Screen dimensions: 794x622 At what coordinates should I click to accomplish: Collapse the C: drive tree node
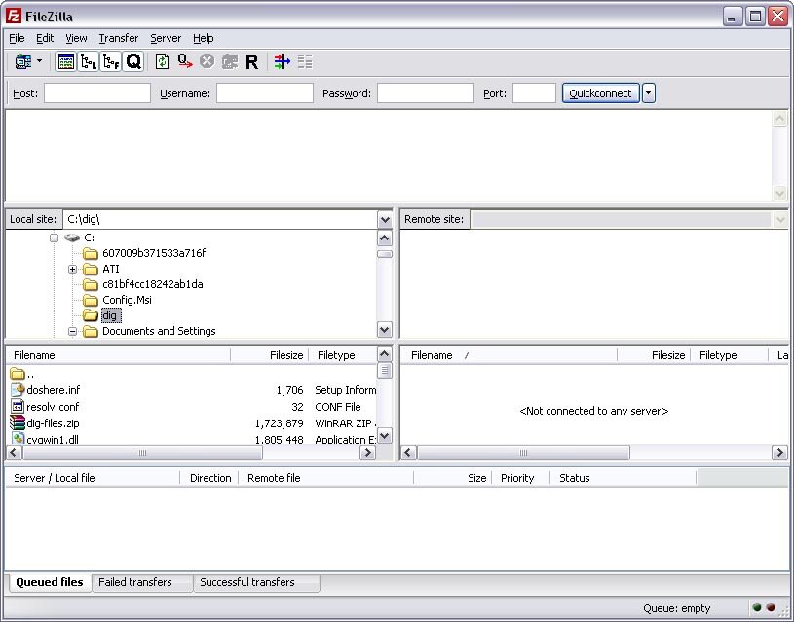pos(54,238)
